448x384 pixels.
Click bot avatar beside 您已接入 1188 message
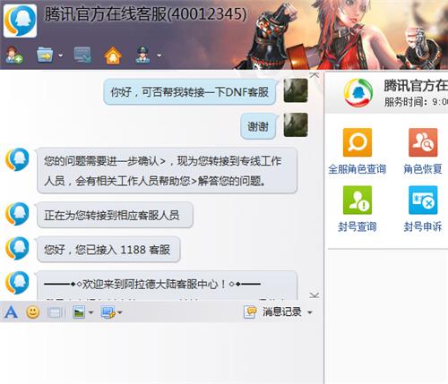tap(17, 248)
